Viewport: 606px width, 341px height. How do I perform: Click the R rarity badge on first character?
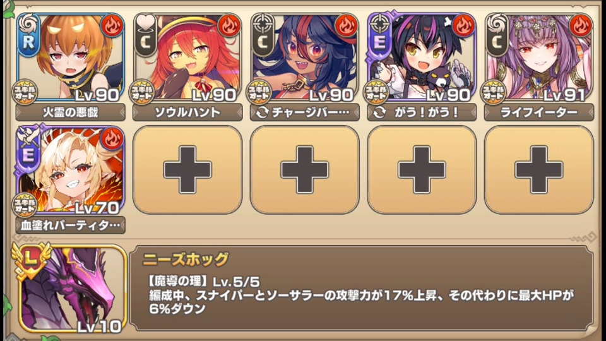[28, 42]
